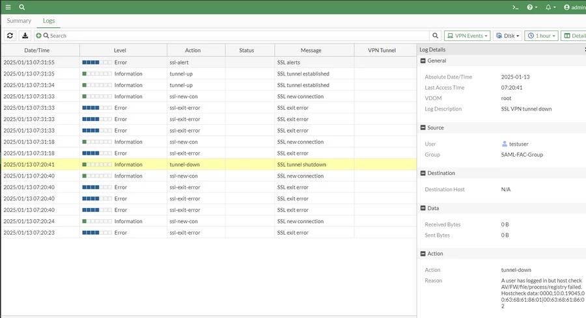
Task: Select the 07:20:41 tunnel-down log row
Action: pyautogui.click(x=209, y=165)
